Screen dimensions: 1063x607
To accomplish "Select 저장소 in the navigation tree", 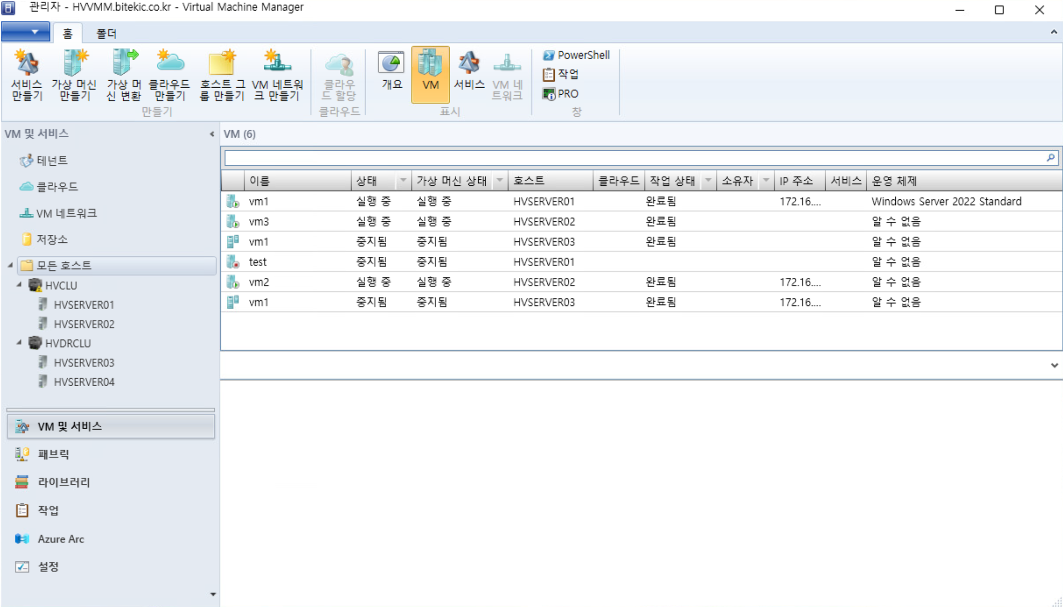I will pyautogui.click(x=44, y=239).
